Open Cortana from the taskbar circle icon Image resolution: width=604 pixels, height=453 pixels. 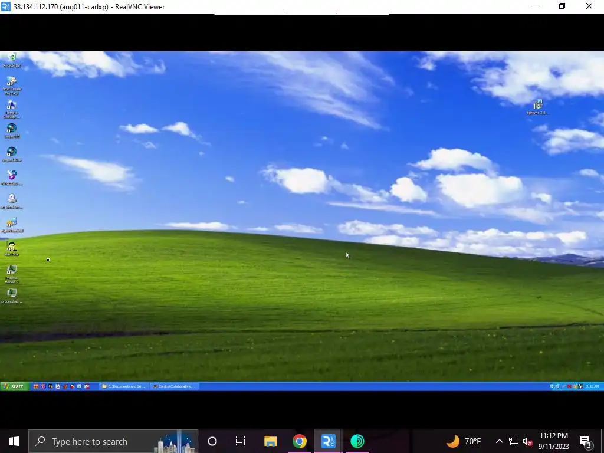coord(212,441)
